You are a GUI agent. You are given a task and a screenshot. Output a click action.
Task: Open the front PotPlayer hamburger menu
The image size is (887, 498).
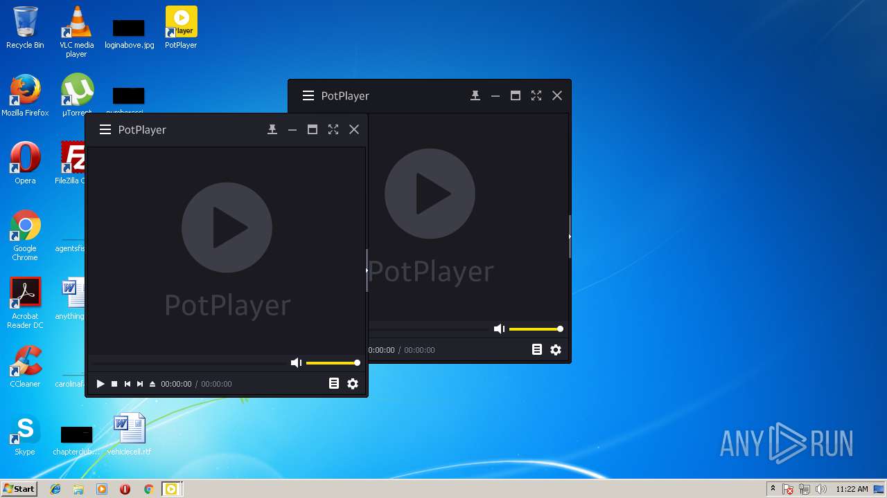tap(105, 129)
